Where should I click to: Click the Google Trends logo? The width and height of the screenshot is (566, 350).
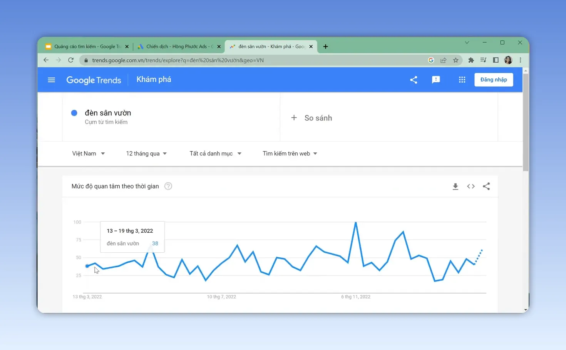tap(94, 80)
